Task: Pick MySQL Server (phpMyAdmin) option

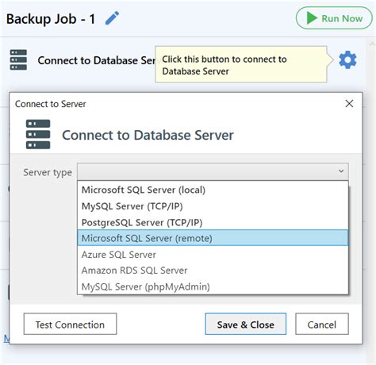Action: [213, 286]
